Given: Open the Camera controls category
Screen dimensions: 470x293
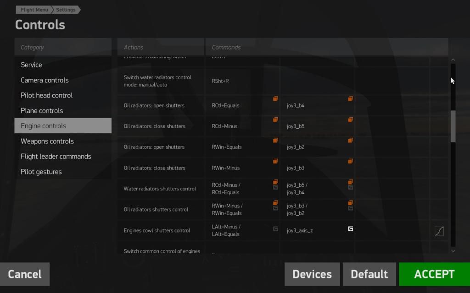Looking at the screenshot, I should click(x=45, y=80).
